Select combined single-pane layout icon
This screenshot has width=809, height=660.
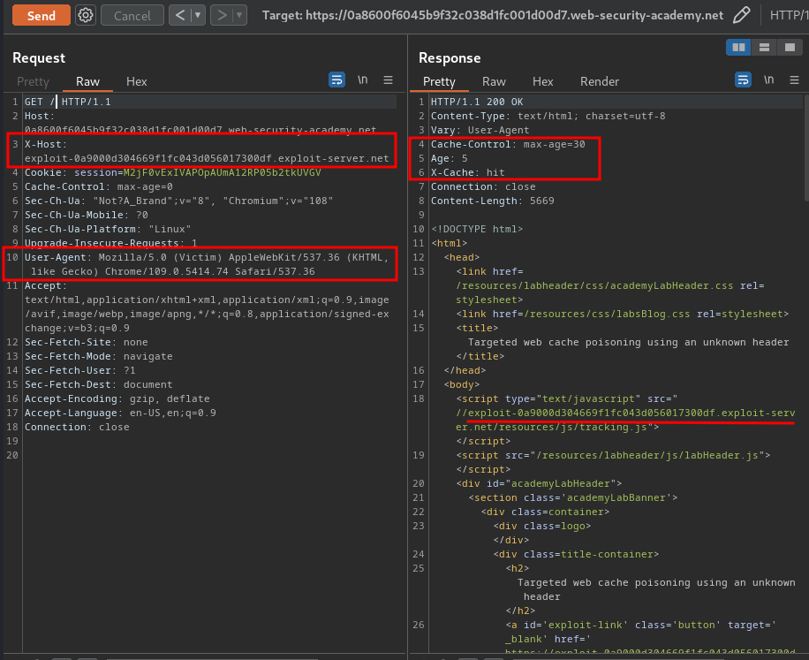790,48
